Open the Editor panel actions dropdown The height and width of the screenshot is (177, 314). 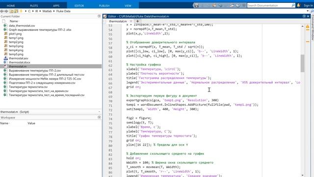(x=304, y=16)
